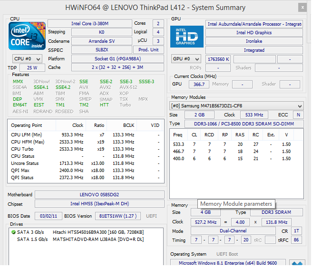The width and height of the screenshot is (312, 268).
Task: Click the TDP value 25 W
Action: pyautogui.click(x=32, y=67)
